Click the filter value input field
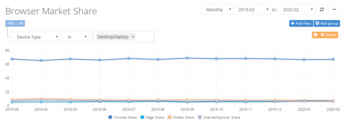The width and height of the screenshot is (348, 122). pos(145,37)
